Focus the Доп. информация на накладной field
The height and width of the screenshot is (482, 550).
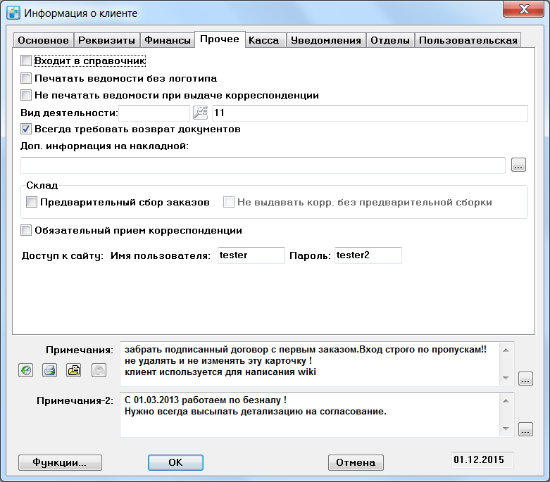(x=263, y=165)
